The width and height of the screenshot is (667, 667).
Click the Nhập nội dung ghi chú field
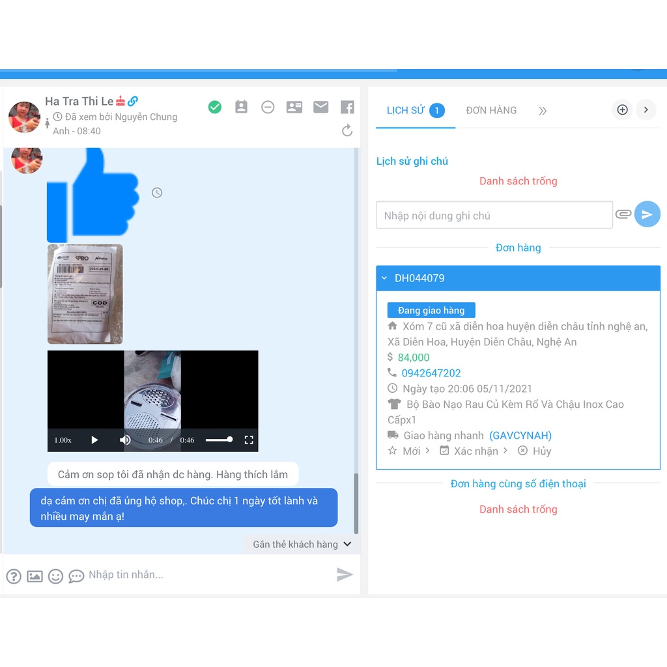[x=494, y=216]
